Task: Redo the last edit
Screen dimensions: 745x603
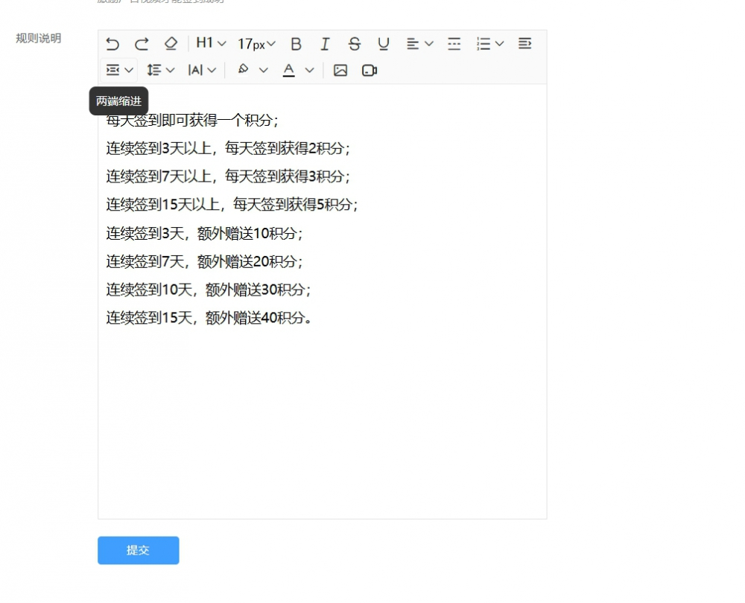Action: (142, 44)
